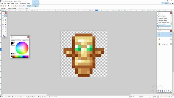The height and width of the screenshot is (98, 174).
Task: Toggle the Layers window button at top right
Action: (166, 3)
